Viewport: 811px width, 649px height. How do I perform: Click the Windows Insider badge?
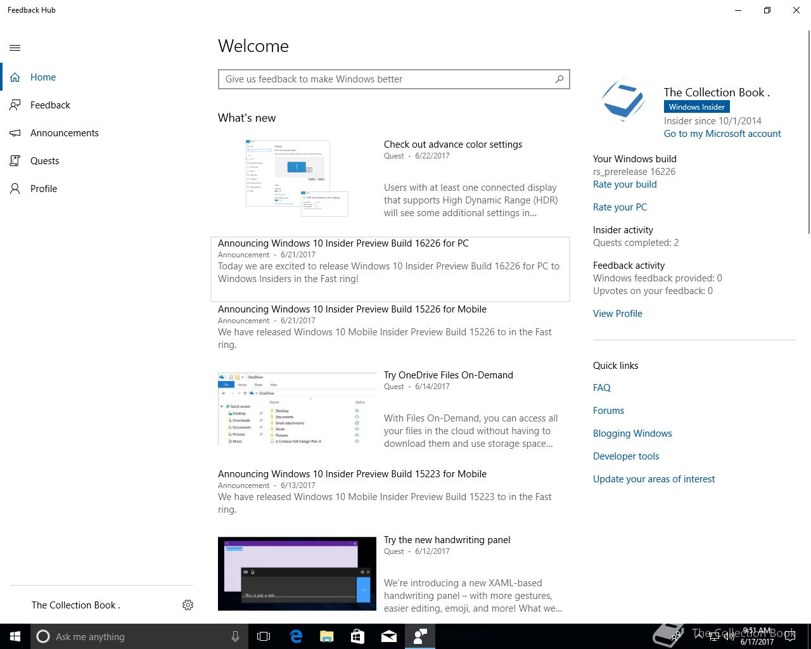(x=696, y=107)
